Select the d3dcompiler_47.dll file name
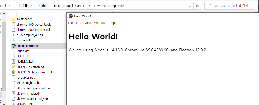Screen dimensions: 259x105 pyautogui.click(x=30, y=35)
